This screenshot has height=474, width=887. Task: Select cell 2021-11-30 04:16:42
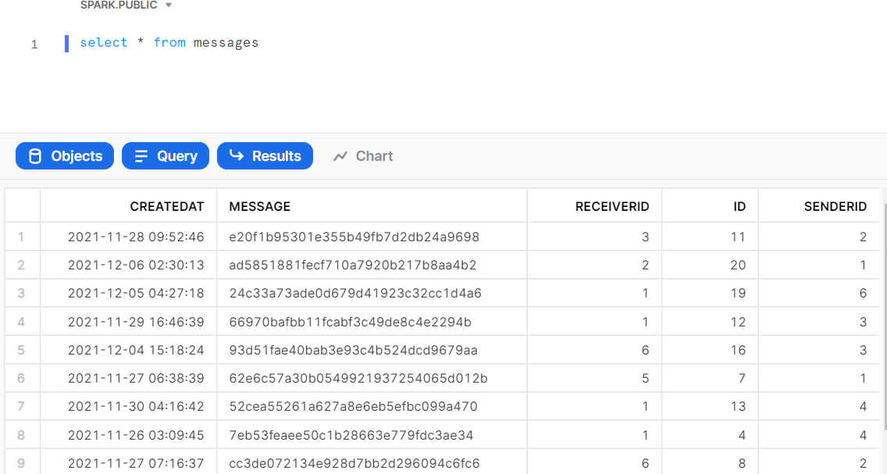[x=128, y=406]
